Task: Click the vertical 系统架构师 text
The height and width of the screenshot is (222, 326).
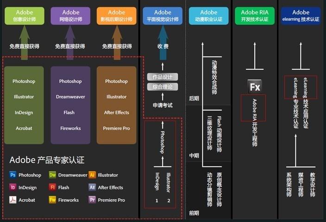Action: point(289,185)
